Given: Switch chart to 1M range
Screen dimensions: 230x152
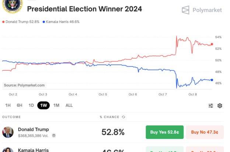Looking at the screenshot, I should coord(56,105).
